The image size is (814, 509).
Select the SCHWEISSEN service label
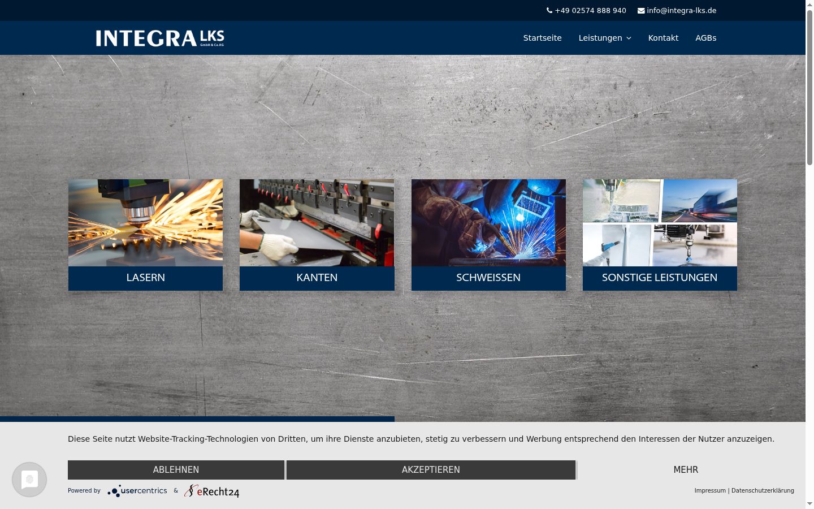pos(488,278)
